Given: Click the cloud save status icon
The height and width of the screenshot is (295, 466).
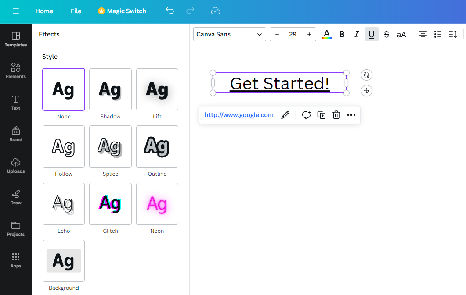Looking at the screenshot, I should [216, 11].
